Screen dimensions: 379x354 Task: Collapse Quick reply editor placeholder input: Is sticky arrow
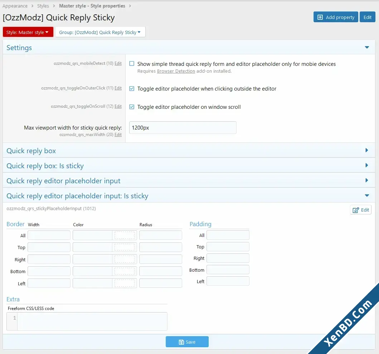[367, 195]
